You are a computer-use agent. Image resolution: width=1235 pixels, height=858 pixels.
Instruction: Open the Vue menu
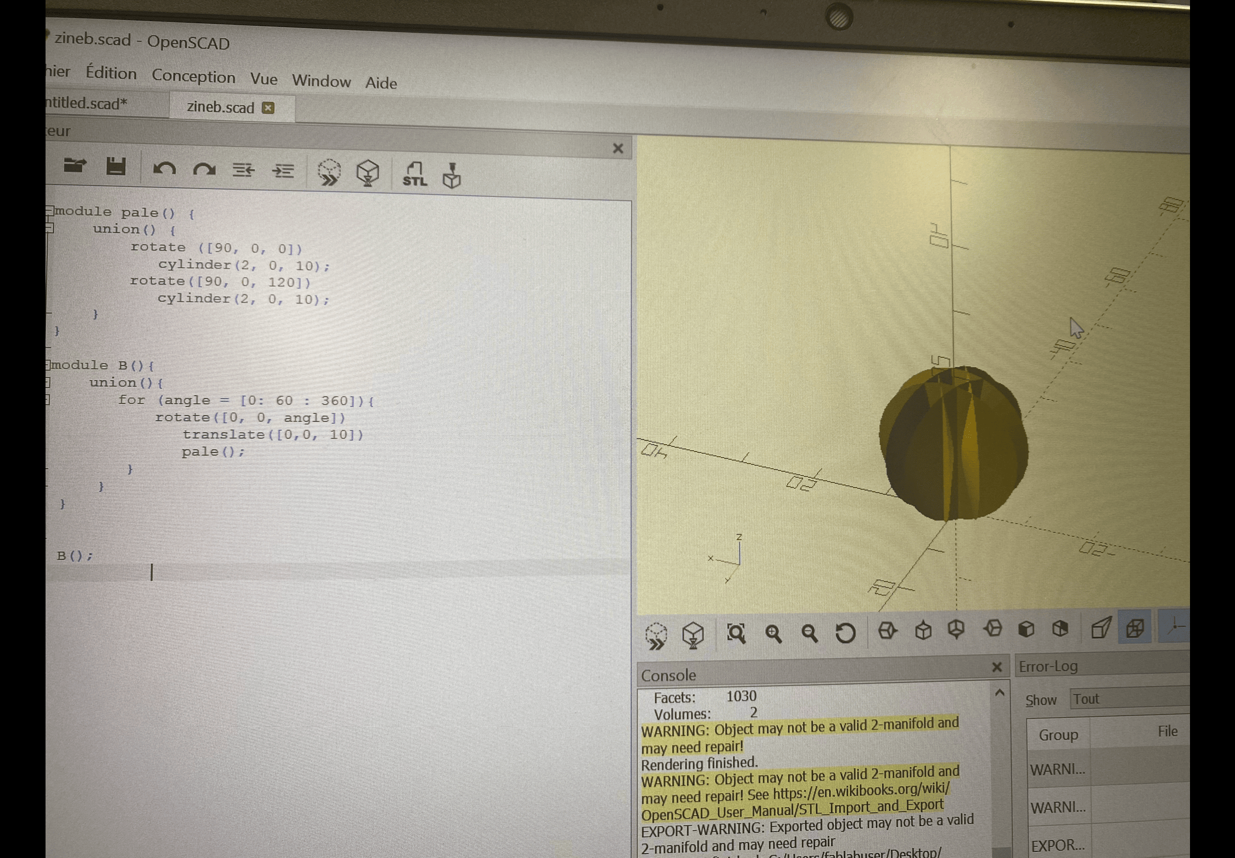(264, 79)
